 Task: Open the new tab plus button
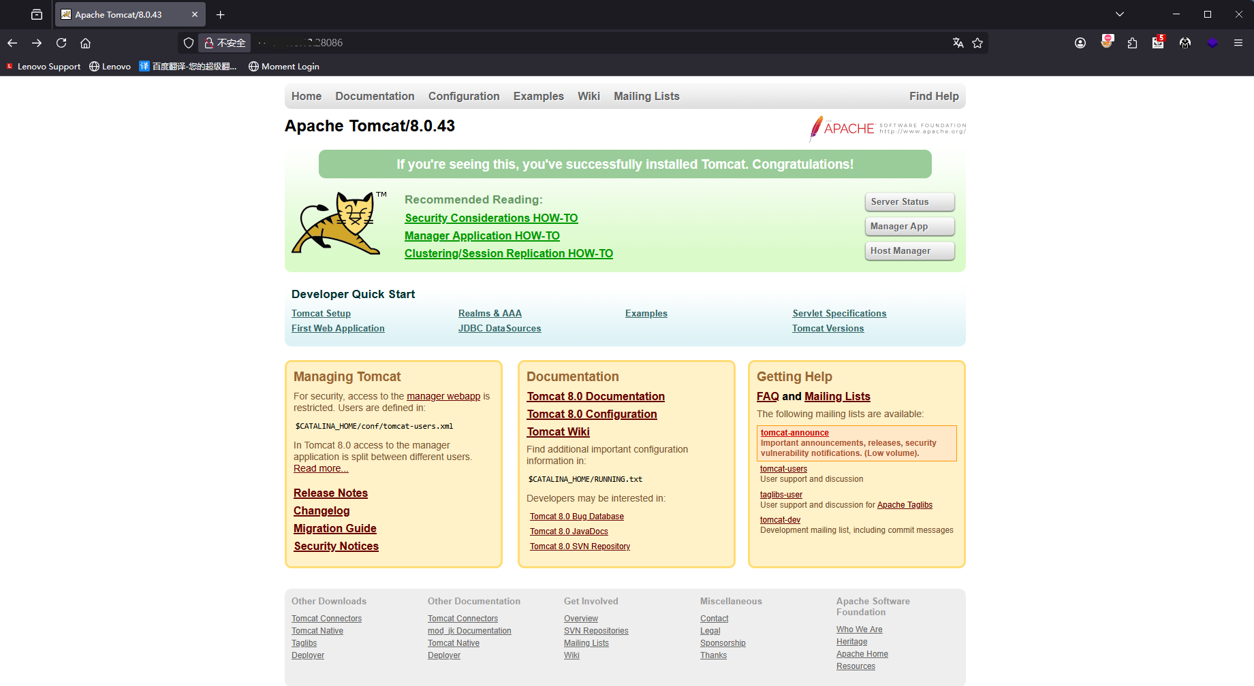(220, 14)
